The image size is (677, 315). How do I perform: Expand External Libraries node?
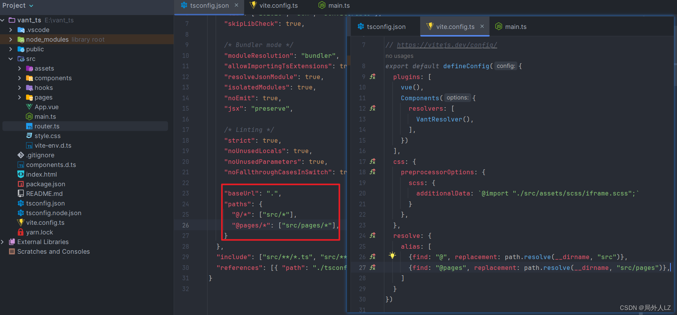(x=3, y=242)
